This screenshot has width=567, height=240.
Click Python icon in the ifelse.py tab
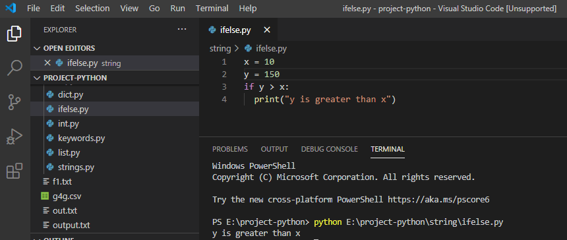pos(212,30)
